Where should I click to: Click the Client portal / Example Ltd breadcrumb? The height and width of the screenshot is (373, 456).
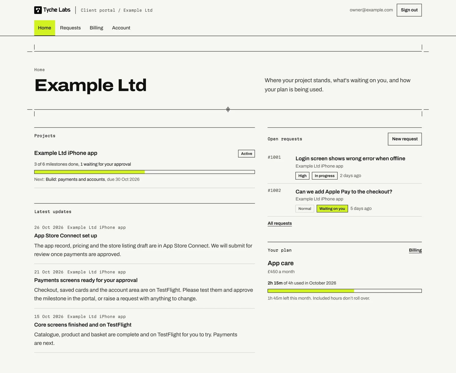[117, 10]
